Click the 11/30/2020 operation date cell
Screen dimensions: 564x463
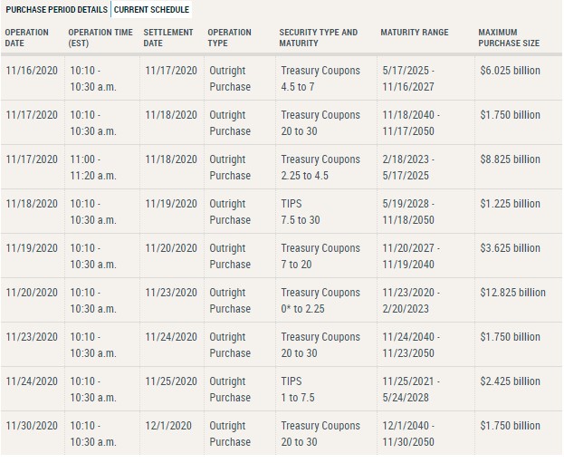[x=32, y=426]
